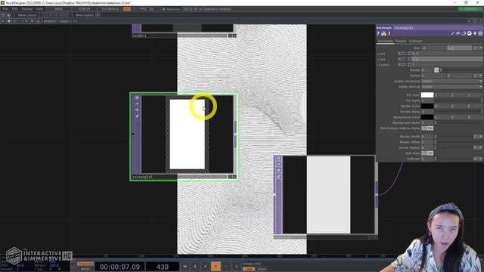The width and height of the screenshot is (484, 272).
Task: Open the Justify Horizontal dropdown
Action: [x=452, y=81]
